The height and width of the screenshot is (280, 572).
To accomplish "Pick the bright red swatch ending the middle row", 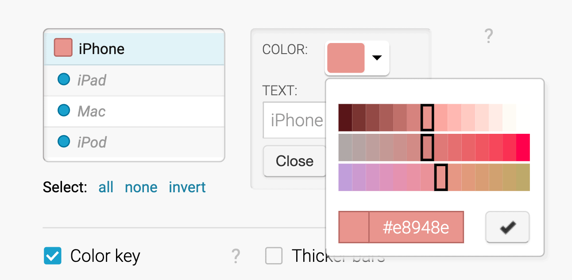I will point(523,148).
